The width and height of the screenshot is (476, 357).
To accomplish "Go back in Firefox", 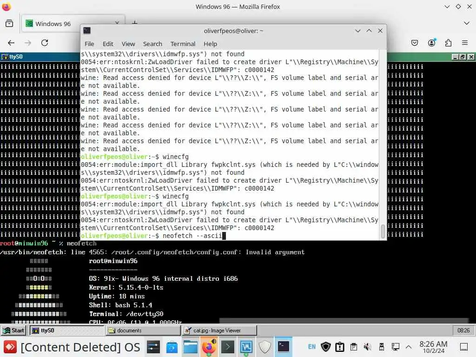I will coord(11,43).
